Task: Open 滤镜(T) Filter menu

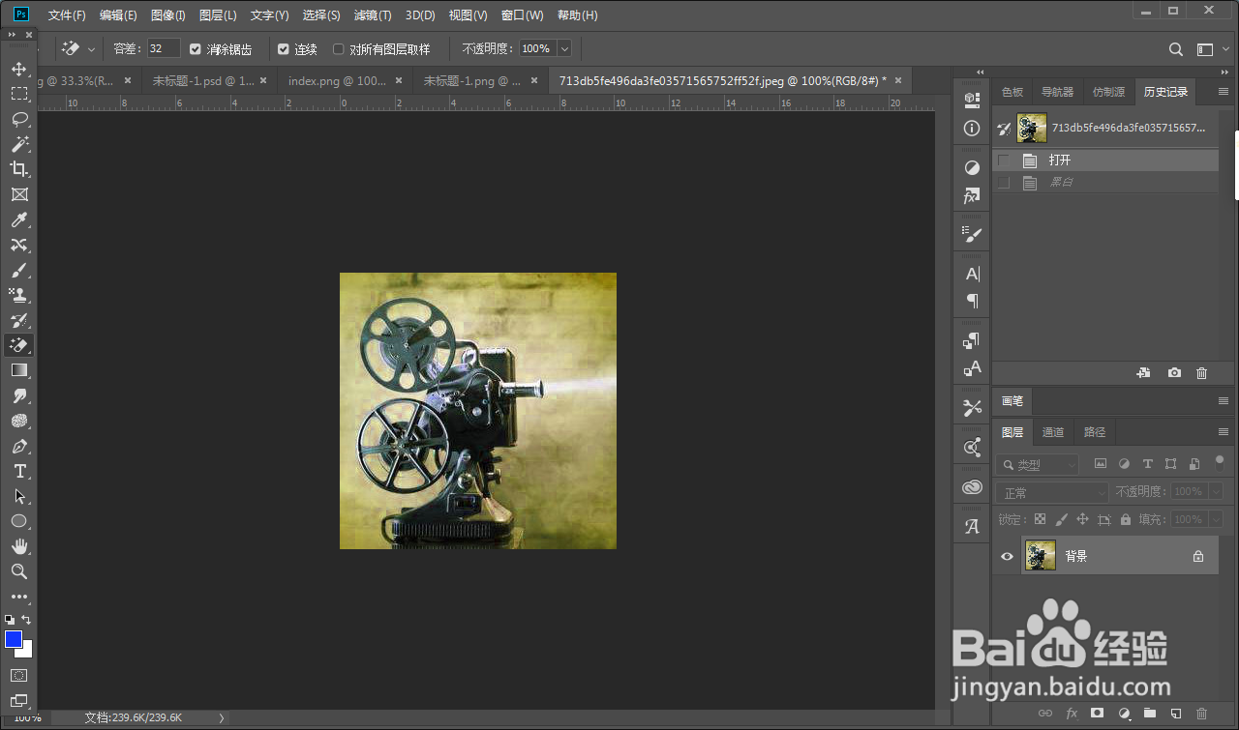Action: (x=373, y=15)
